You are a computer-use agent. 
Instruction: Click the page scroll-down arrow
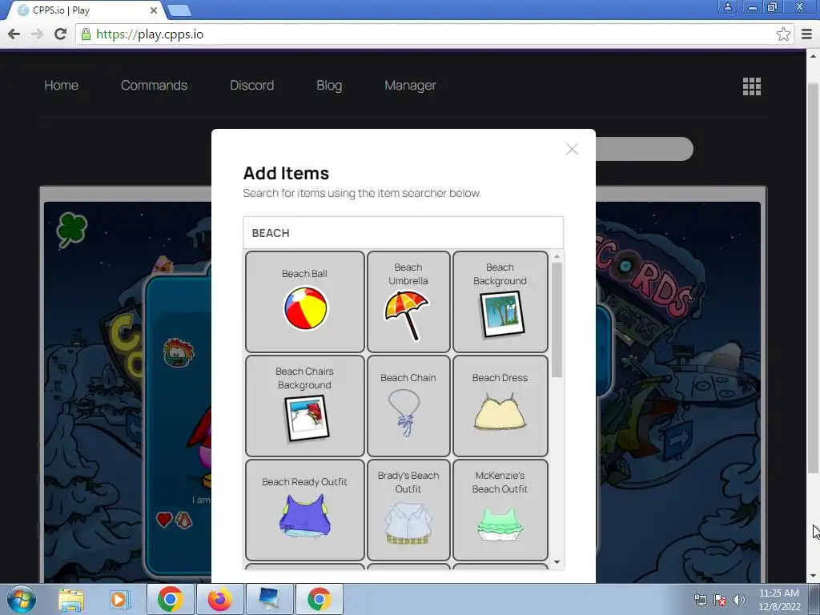click(x=813, y=577)
